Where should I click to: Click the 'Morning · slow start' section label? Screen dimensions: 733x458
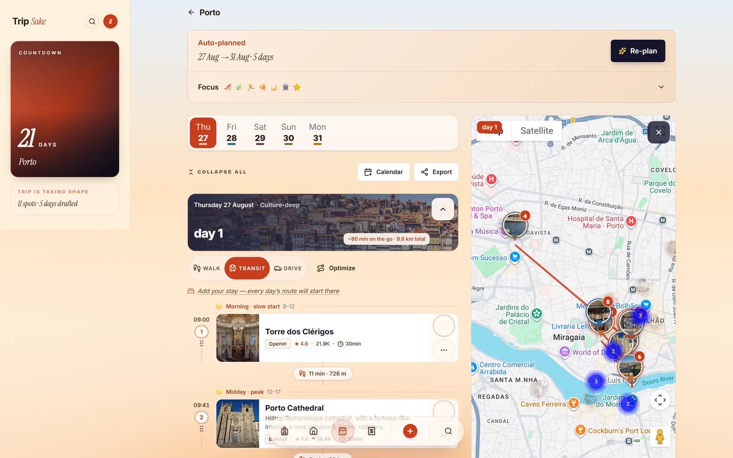252,306
